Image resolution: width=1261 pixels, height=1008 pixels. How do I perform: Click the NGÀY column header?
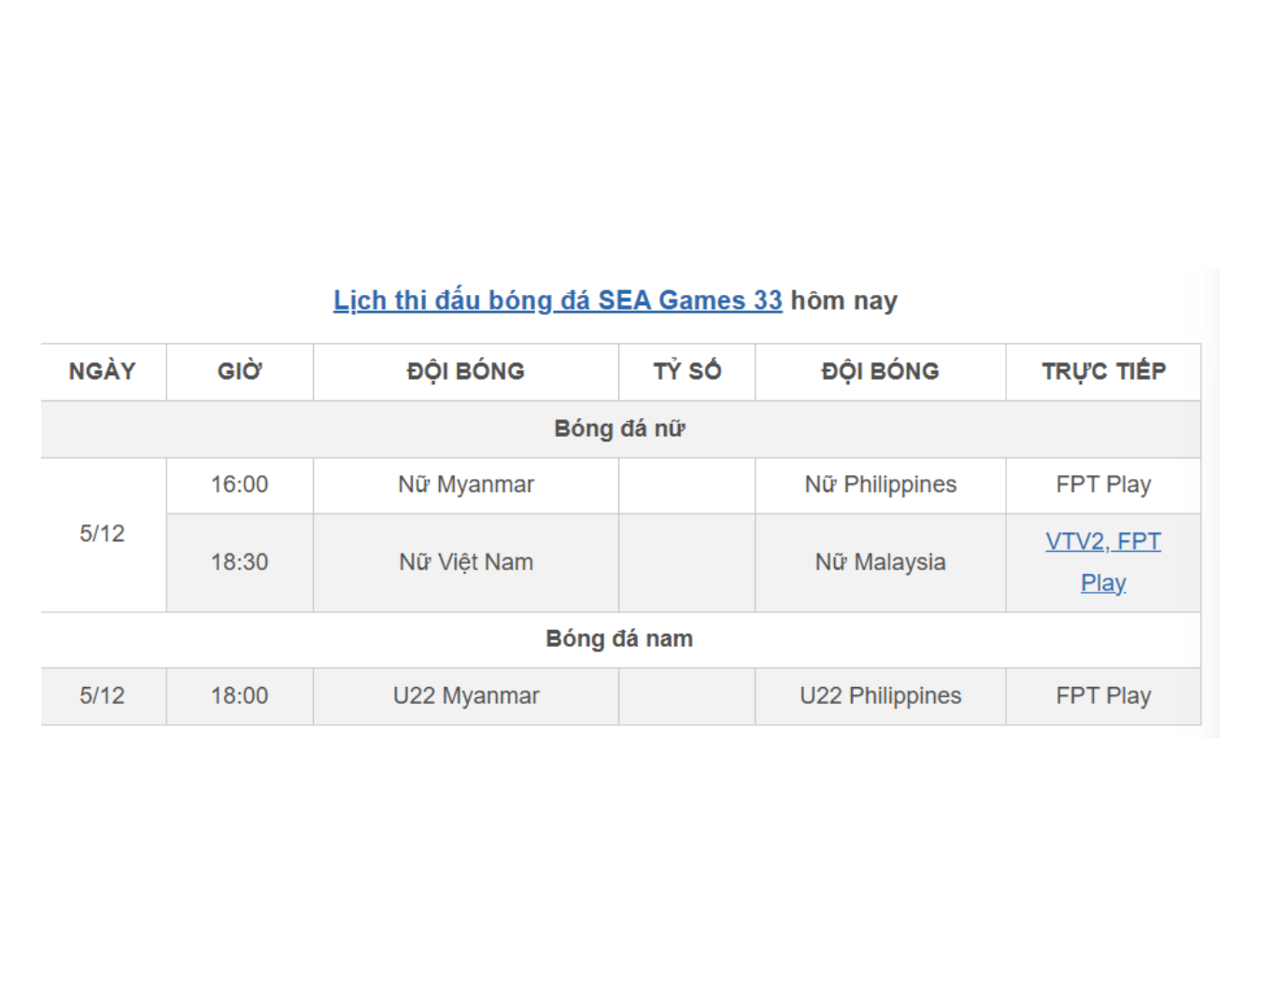[103, 371]
